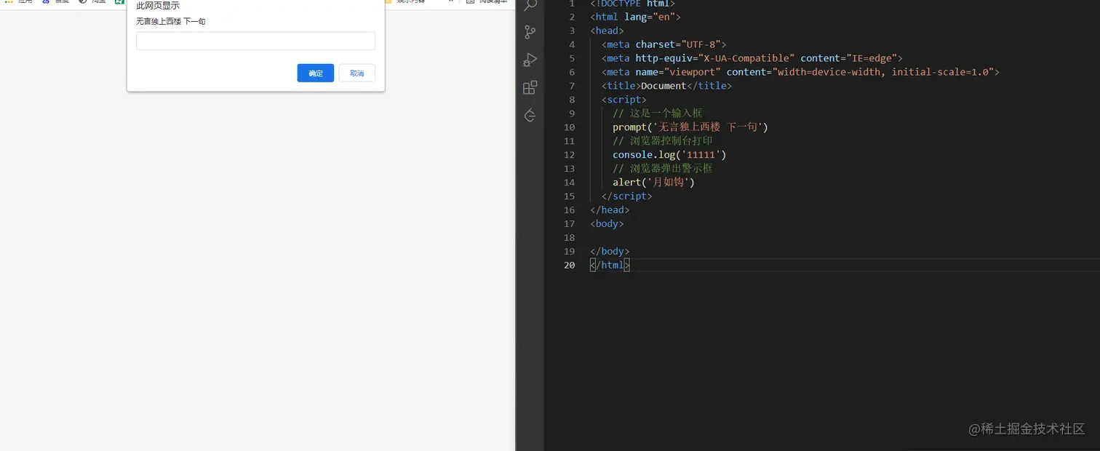Open Search in VS Code activity bar
This screenshot has height=451, width=1100.
[530, 5]
